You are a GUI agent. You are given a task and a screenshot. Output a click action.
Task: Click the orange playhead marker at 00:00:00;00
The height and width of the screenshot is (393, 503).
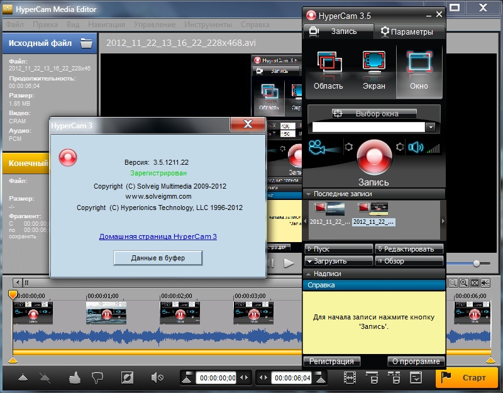coord(13,294)
